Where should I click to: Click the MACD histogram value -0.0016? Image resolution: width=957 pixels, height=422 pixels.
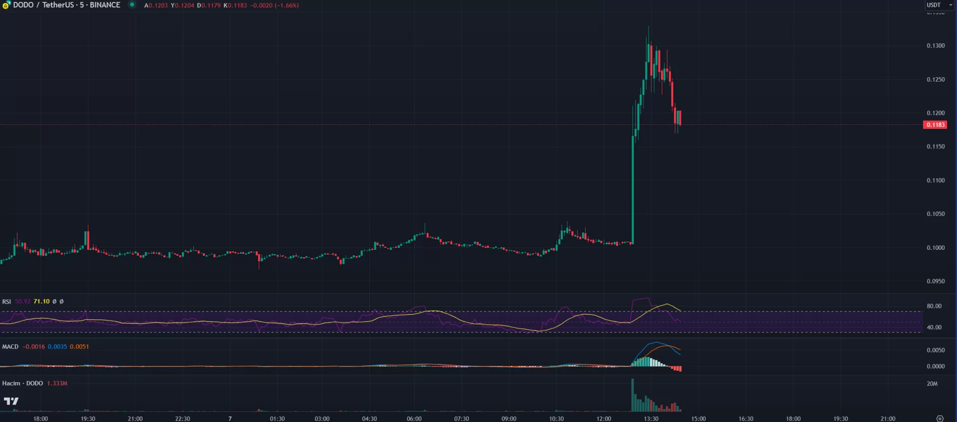click(34, 347)
